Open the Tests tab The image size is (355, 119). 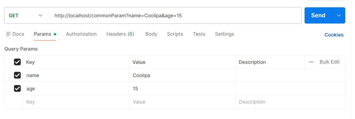click(x=199, y=34)
